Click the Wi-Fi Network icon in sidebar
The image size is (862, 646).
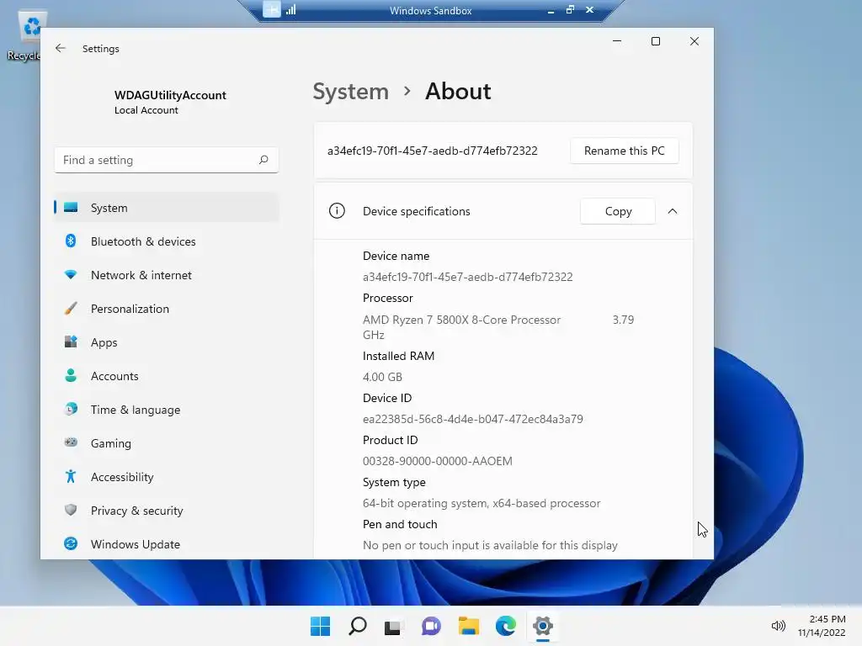point(71,275)
